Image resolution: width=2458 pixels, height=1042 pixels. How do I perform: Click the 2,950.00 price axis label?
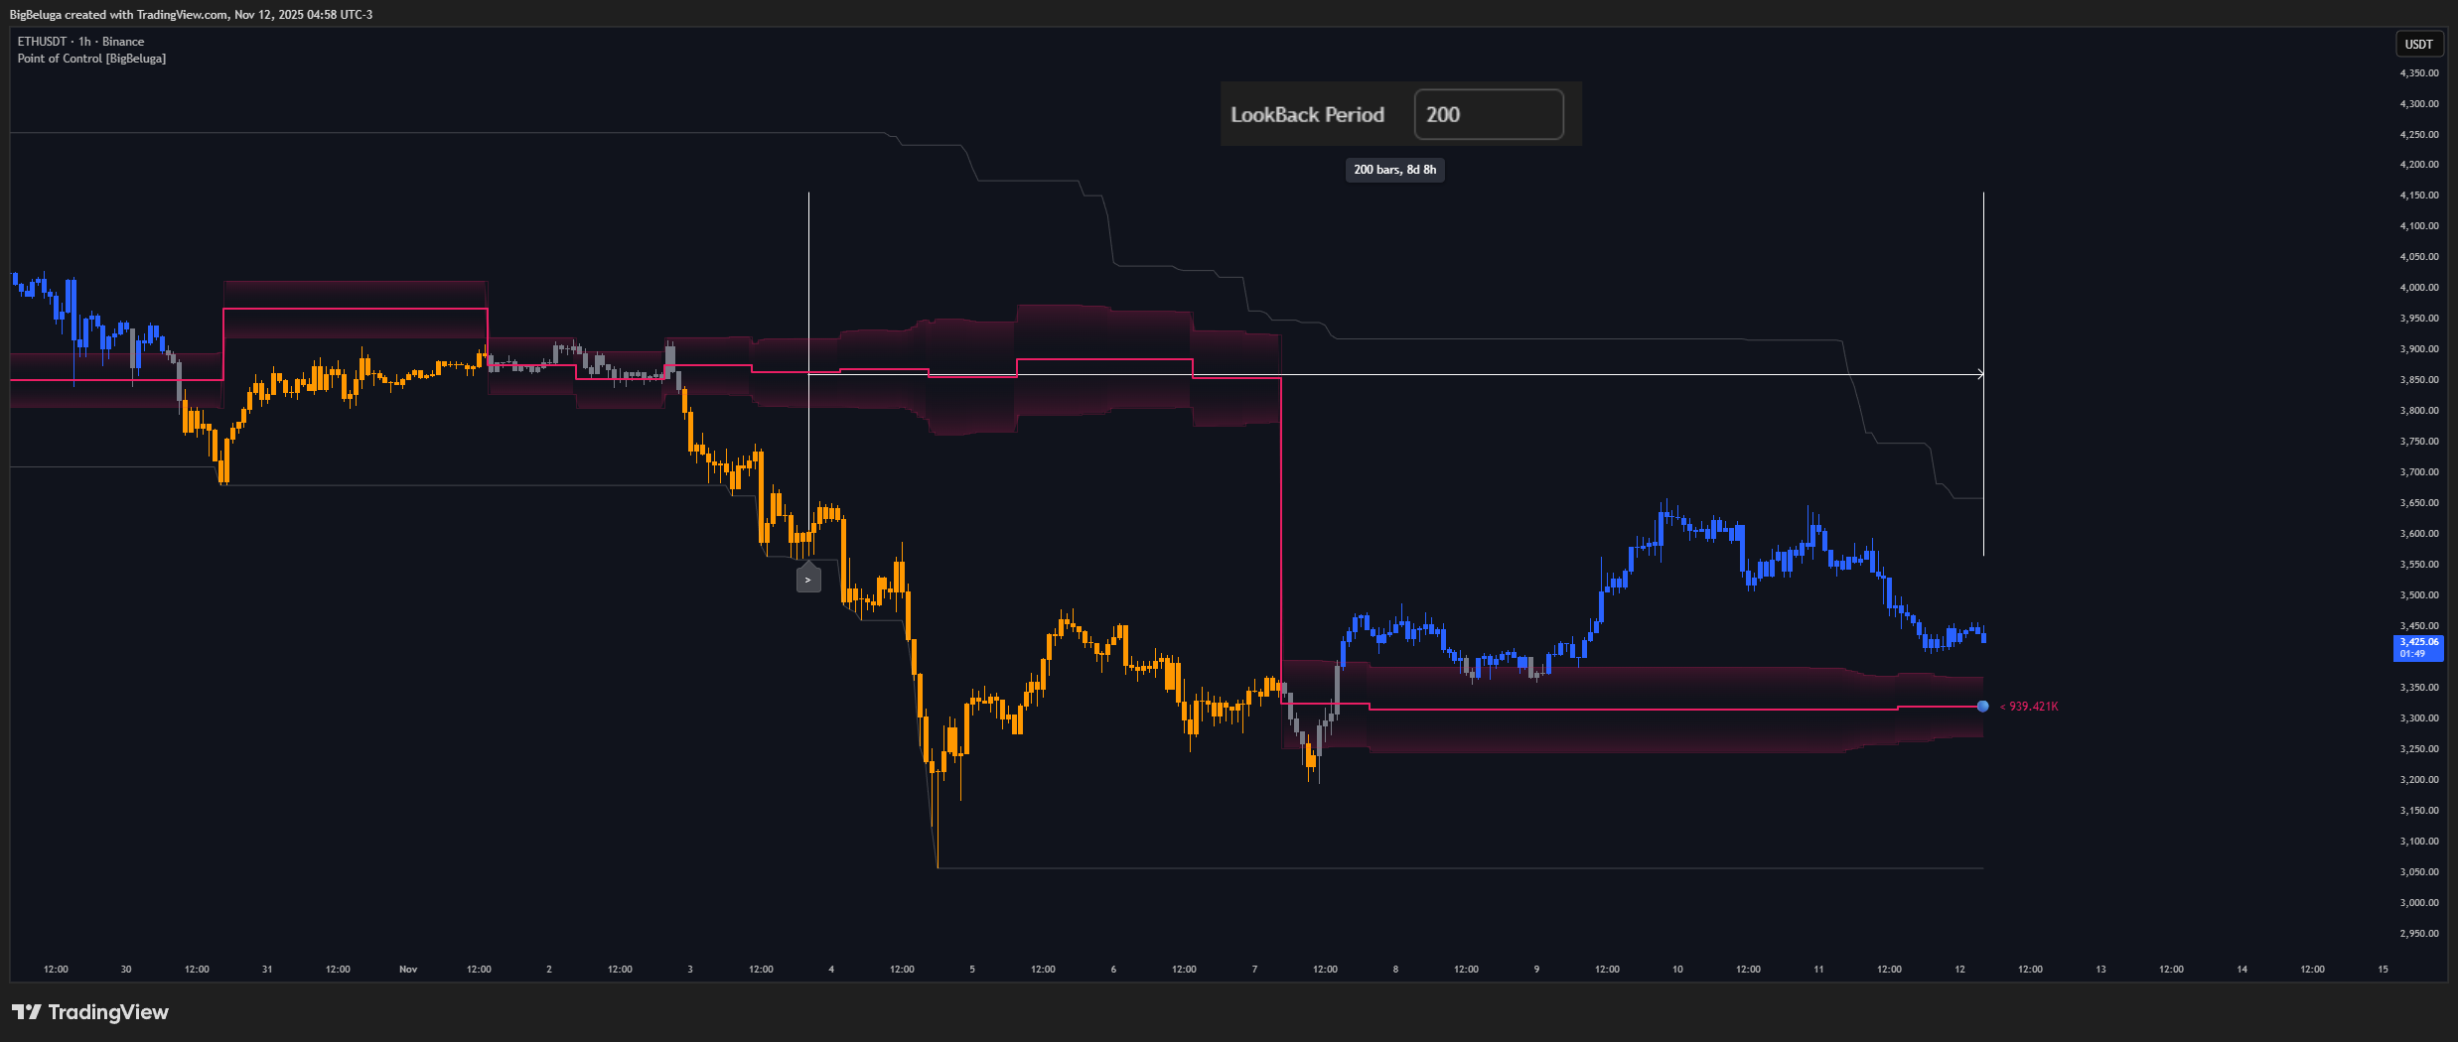2418,934
